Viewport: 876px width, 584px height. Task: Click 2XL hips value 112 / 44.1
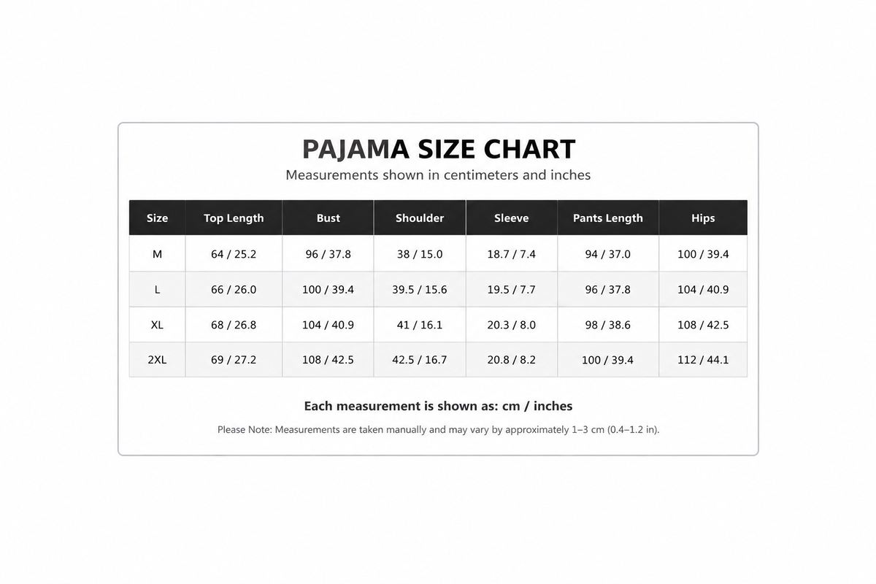pyautogui.click(x=703, y=360)
